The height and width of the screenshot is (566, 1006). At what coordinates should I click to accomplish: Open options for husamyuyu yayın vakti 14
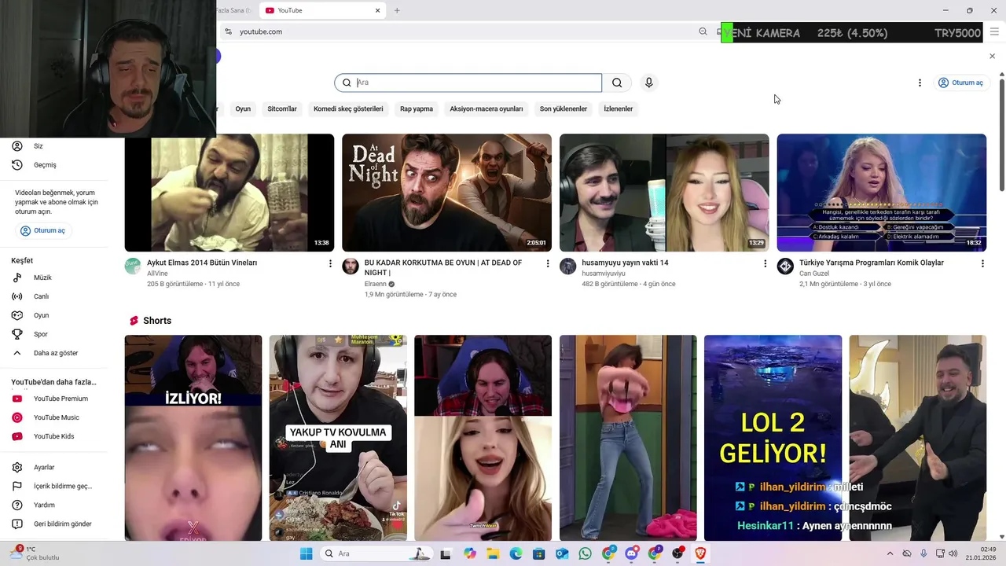coord(765,263)
